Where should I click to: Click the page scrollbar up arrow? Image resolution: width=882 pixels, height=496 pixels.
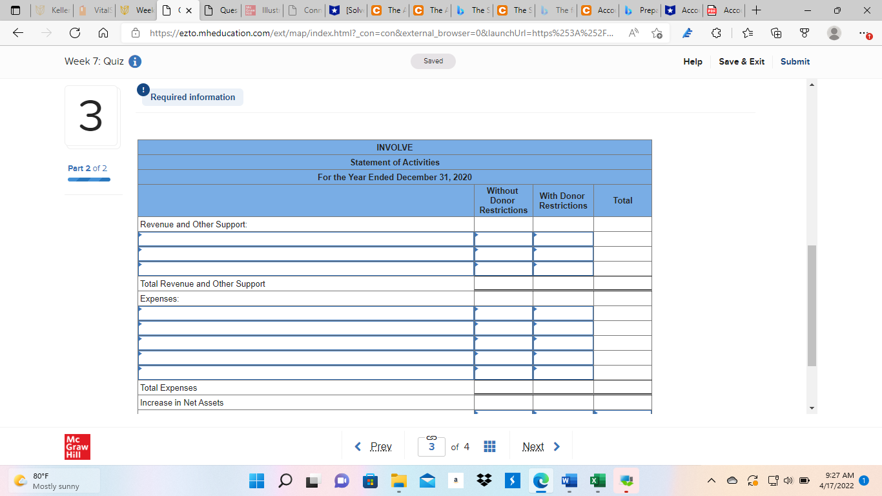812,85
